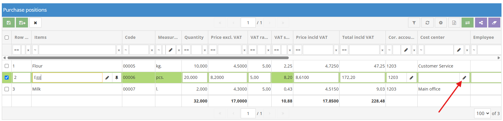503x121 pixels.
Task: Cancel editing with the X toolbar button
Action: coord(35,23)
